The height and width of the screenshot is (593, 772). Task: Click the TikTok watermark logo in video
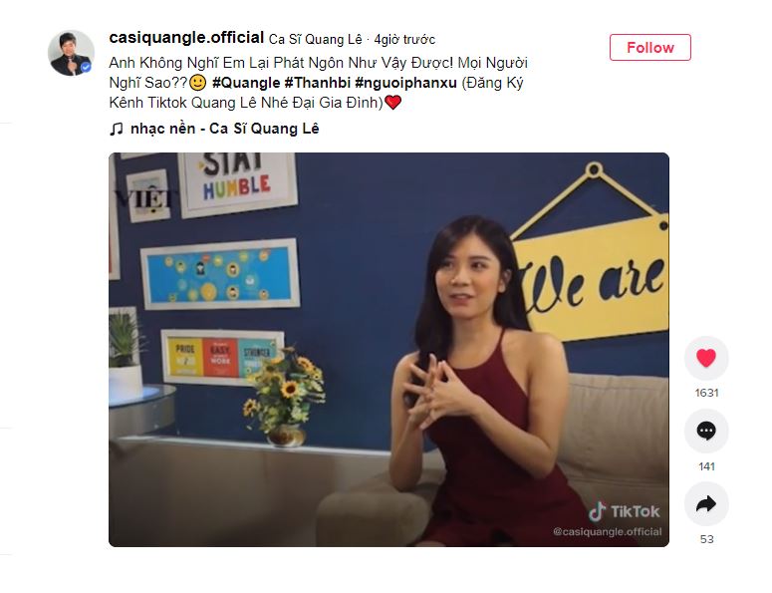(624, 511)
